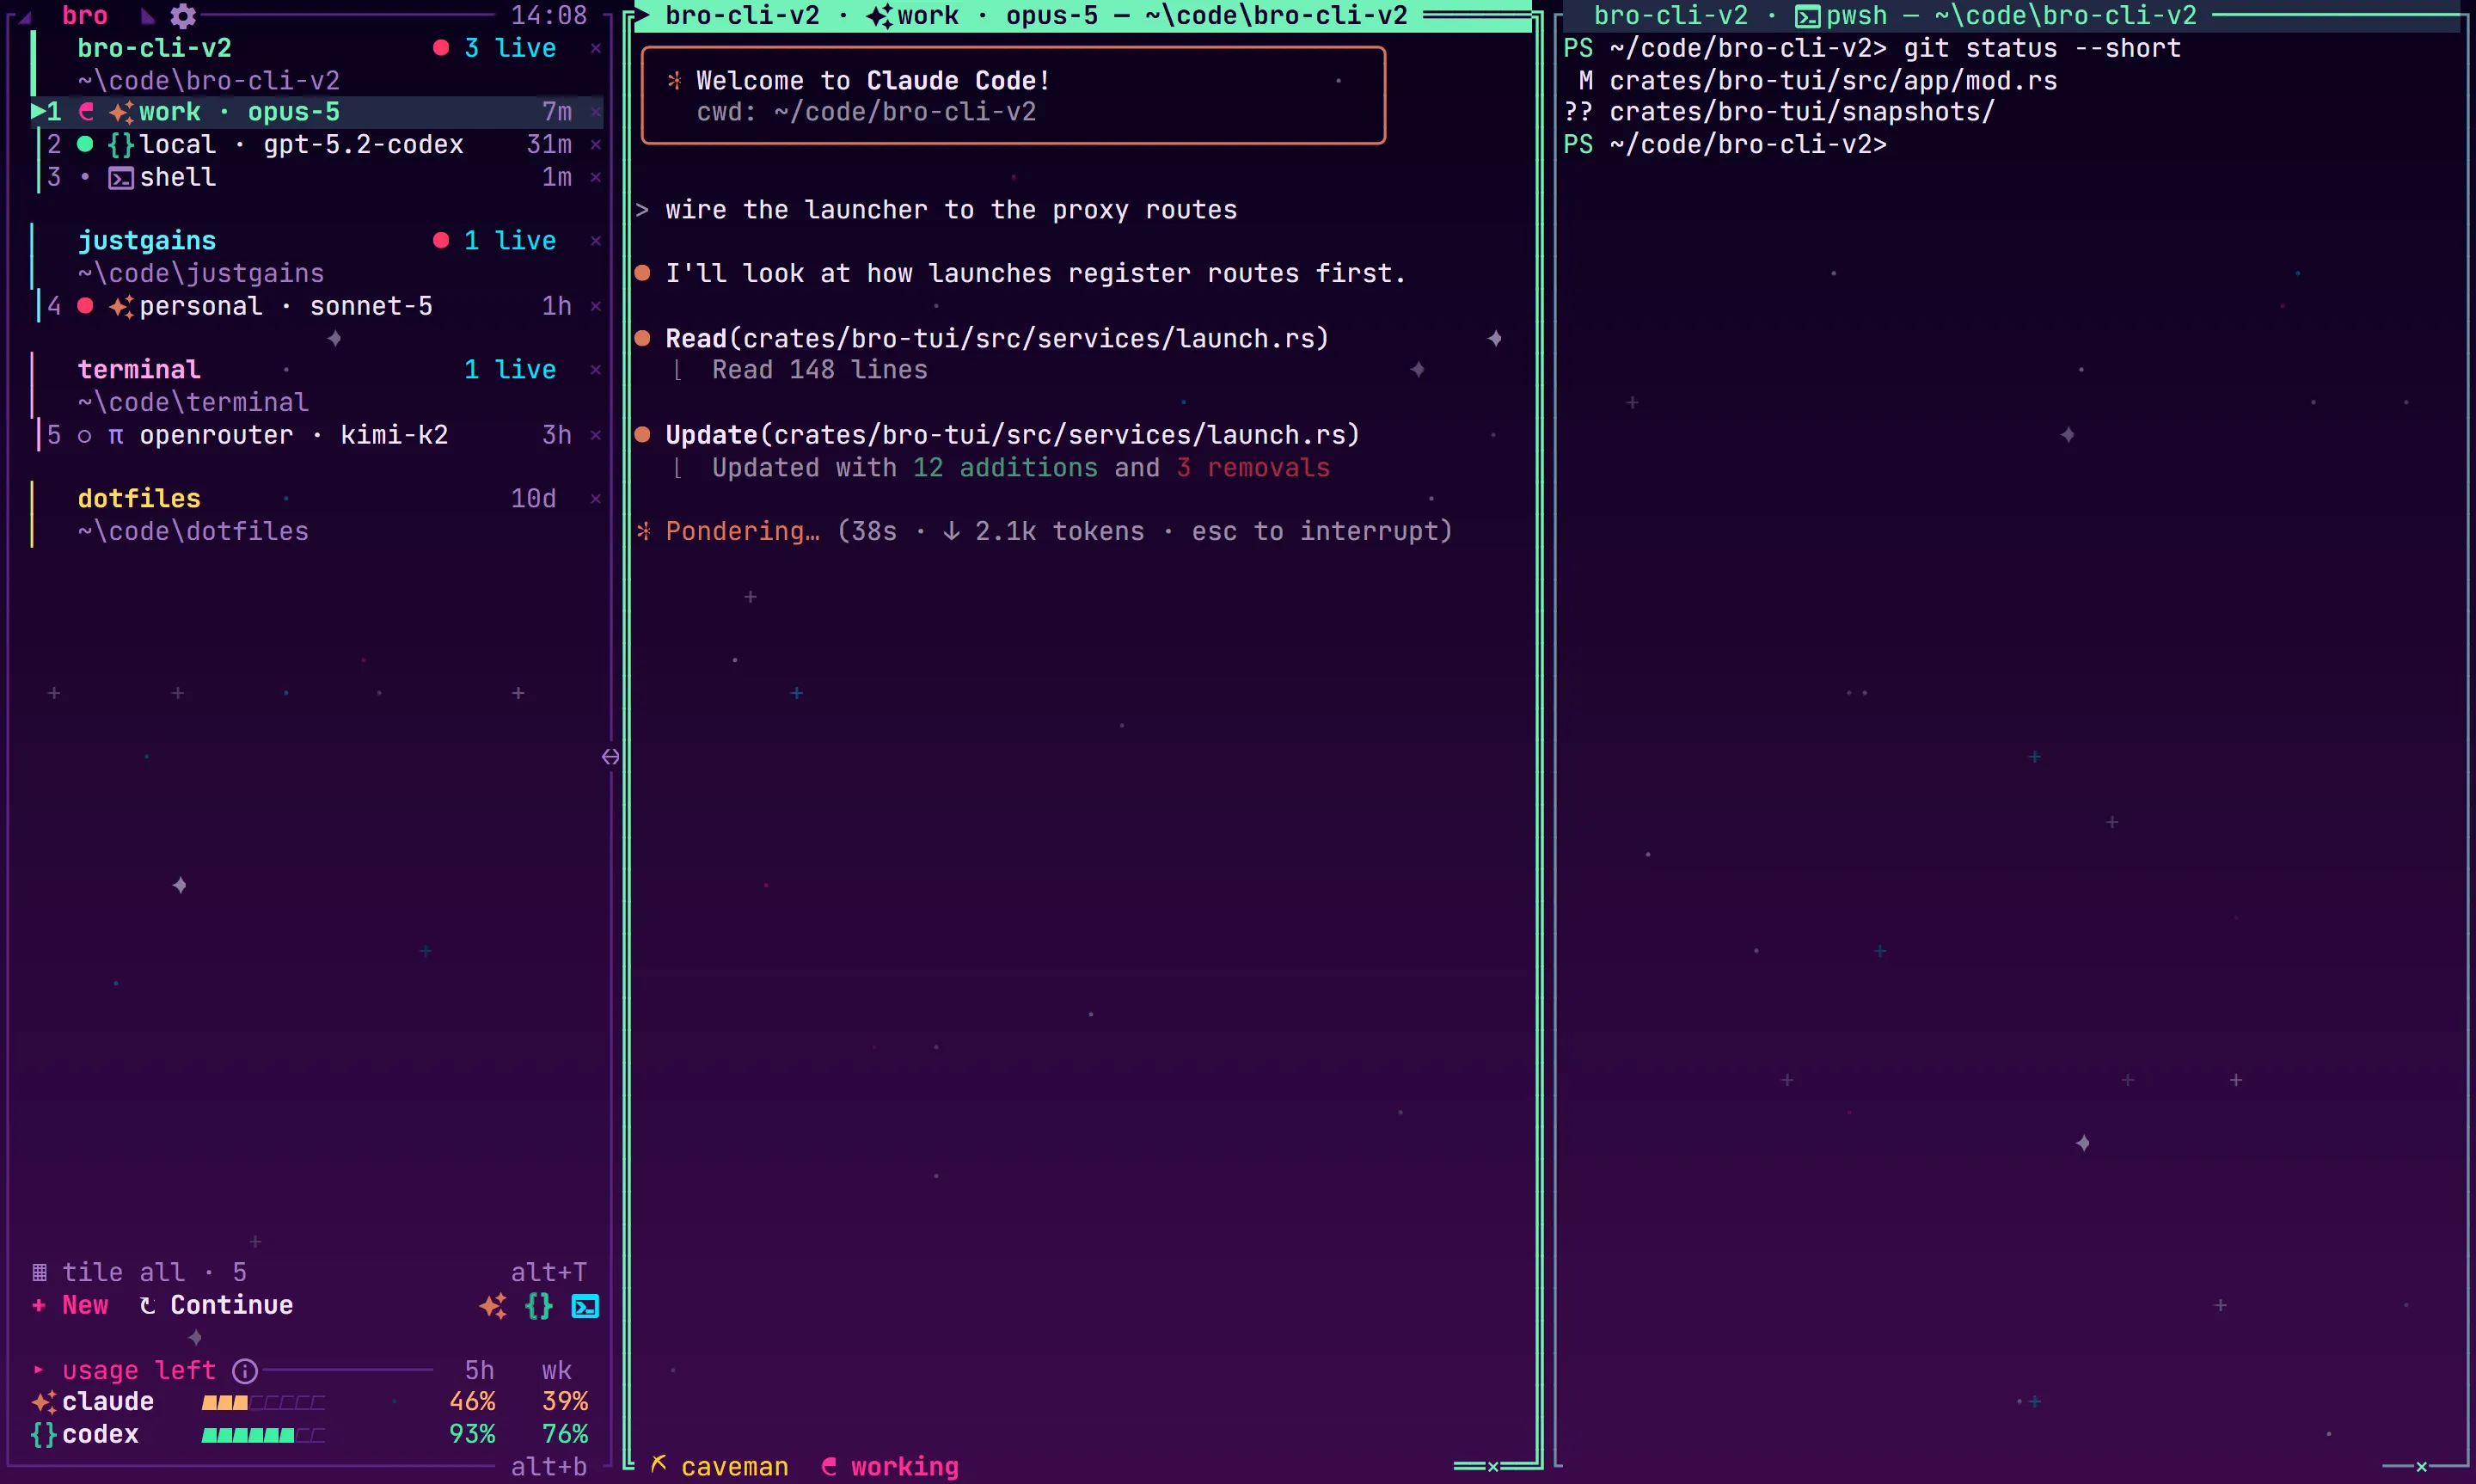Collapse the terminal project group
This screenshot has width=2476, height=1484.
(140, 370)
